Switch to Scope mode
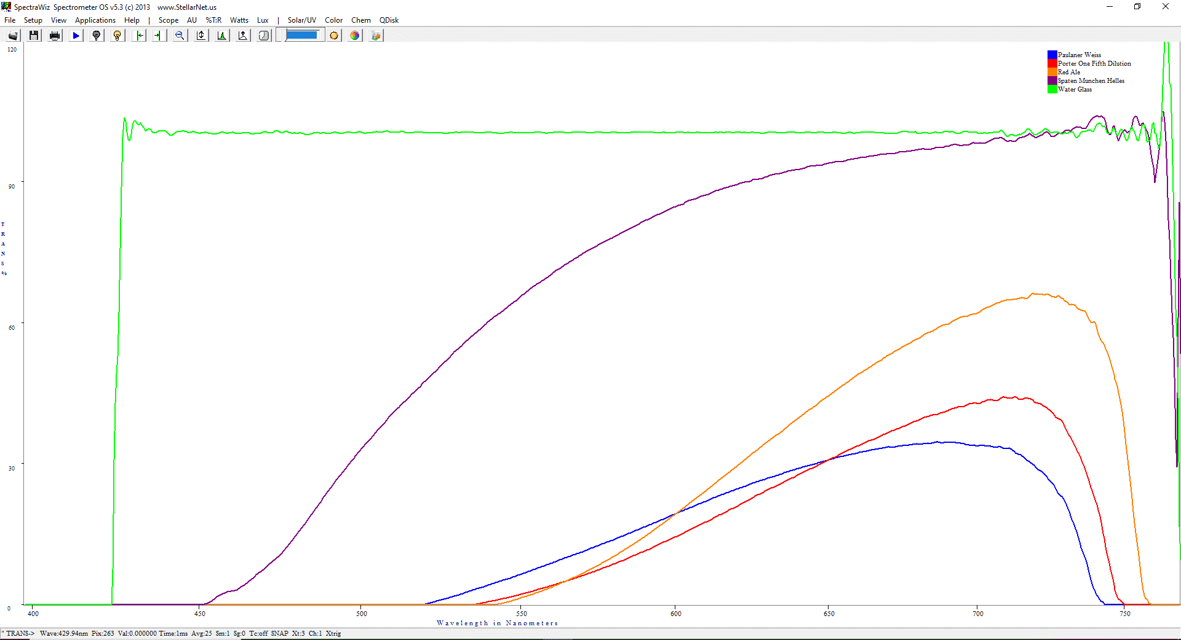This screenshot has width=1181, height=640. (169, 20)
